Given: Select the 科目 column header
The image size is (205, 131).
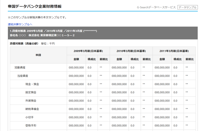Looking at the screenshot, I should tap(39, 55).
